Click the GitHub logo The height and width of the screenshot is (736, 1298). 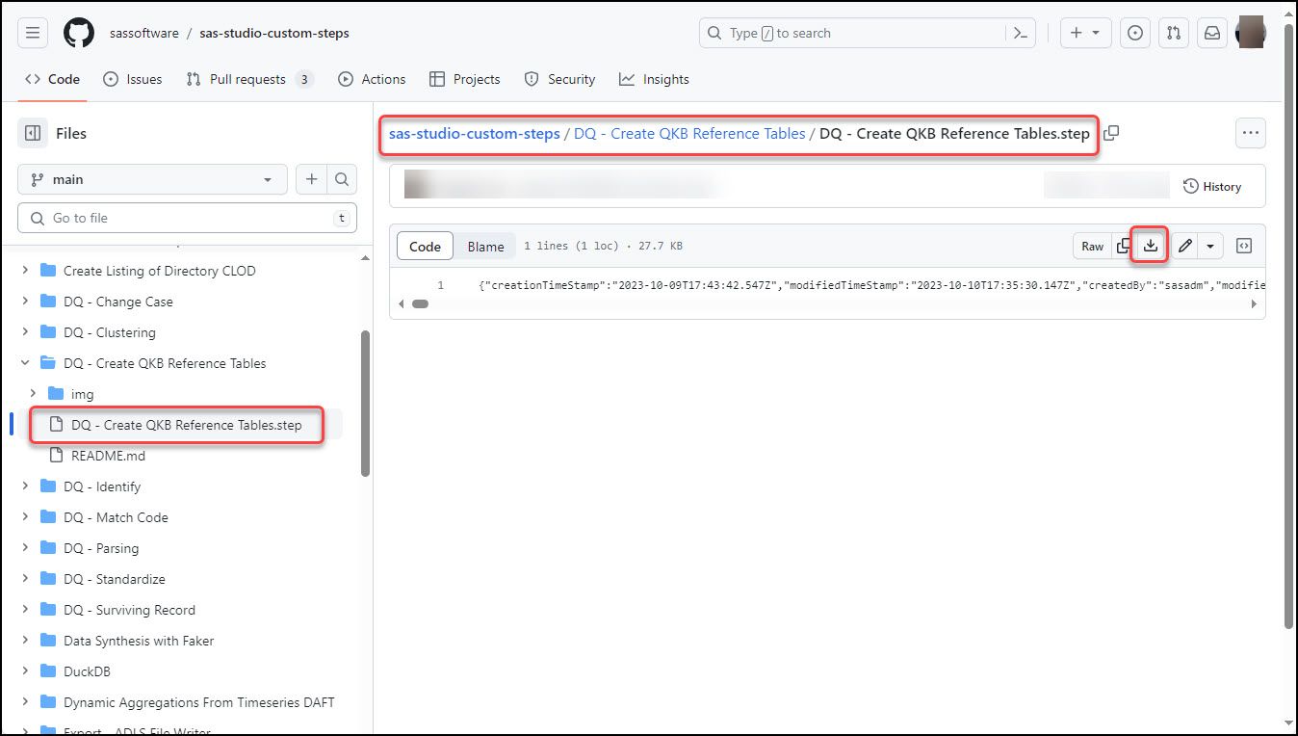tap(77, 32)
